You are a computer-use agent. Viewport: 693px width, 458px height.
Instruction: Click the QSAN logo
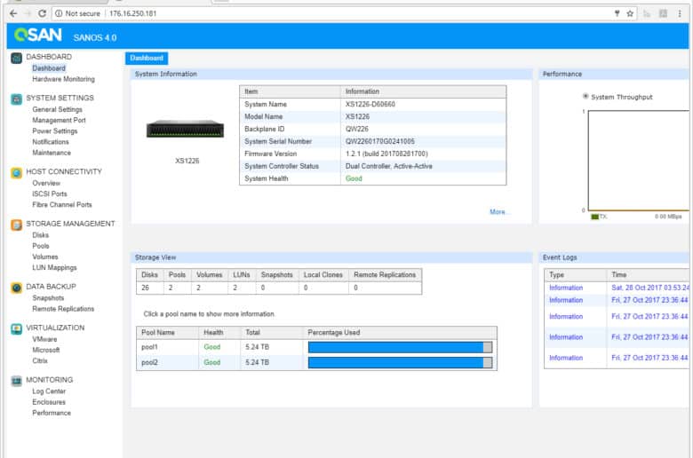click(x=38, y=35)
